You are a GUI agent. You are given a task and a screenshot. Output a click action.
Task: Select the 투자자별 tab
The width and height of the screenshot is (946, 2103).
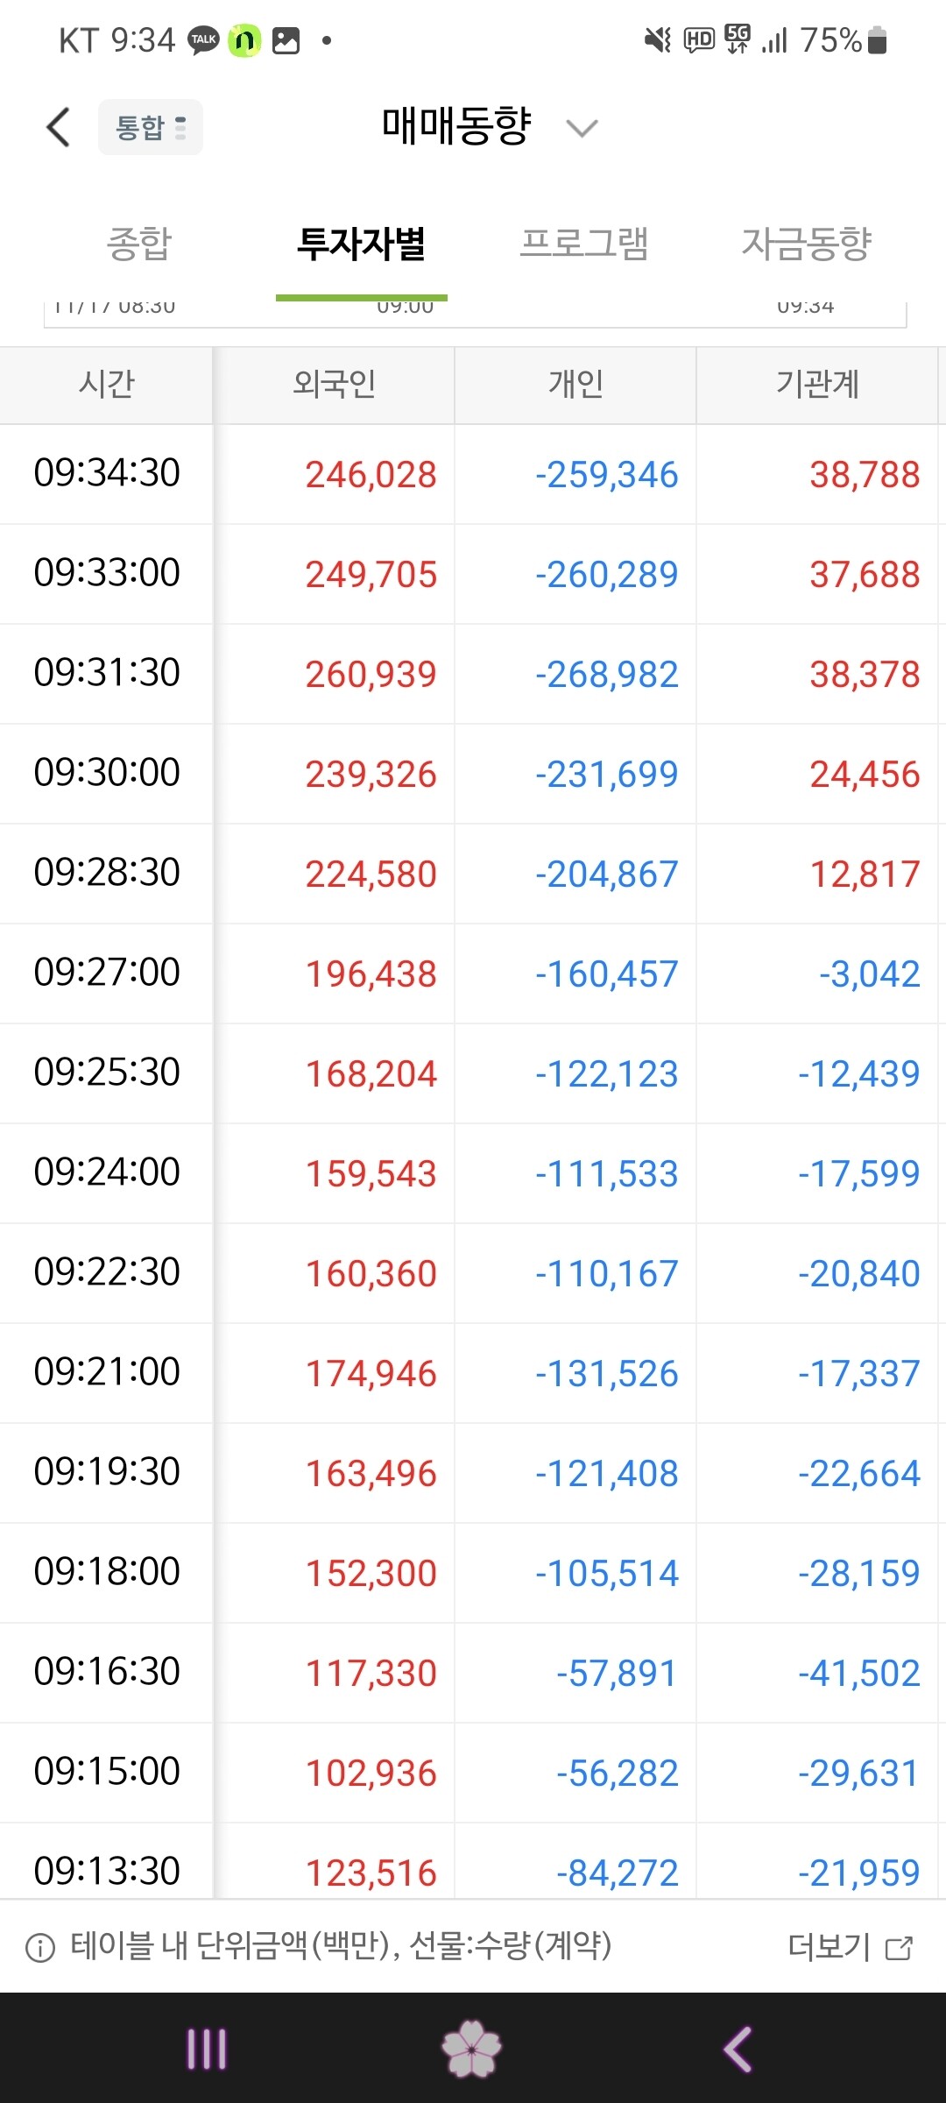coord(361,244)
